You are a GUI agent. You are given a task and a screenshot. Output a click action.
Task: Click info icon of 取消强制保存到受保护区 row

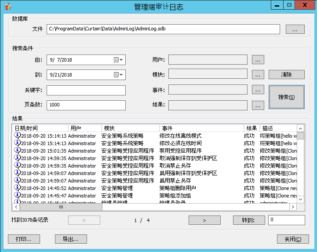18,157
